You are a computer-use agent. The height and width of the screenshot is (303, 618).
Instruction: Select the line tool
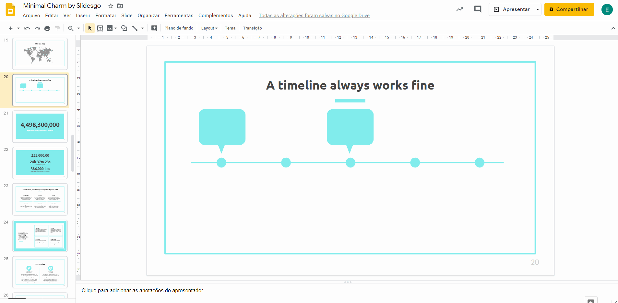135,28
